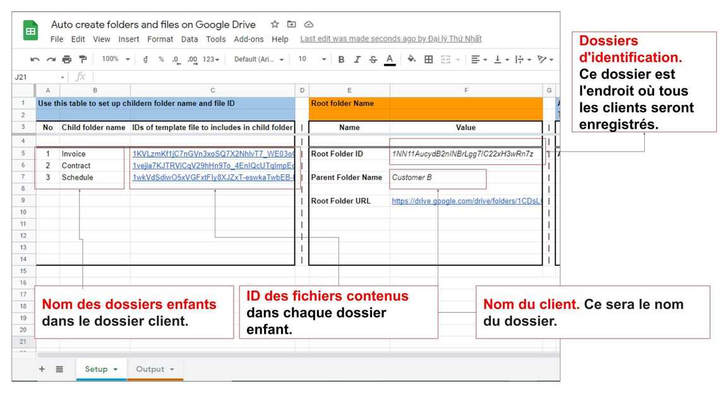Click the print icon
720x393 pixels.
[67, 59]
